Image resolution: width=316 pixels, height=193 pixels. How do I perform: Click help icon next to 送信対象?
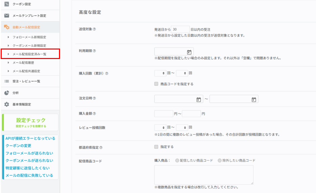coord(94,29)
